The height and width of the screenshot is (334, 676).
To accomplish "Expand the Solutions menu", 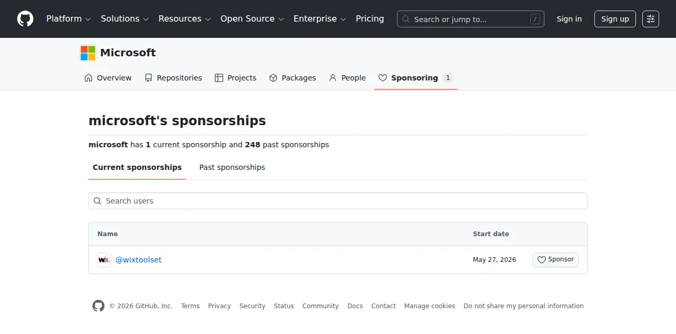I will (125, 19).
